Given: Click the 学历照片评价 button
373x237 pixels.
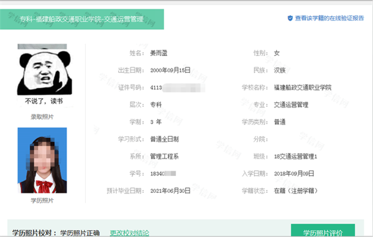Looking at the screenshot, I should point(323,231).
